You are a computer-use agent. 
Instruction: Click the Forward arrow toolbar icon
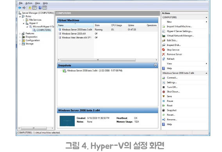24,8
